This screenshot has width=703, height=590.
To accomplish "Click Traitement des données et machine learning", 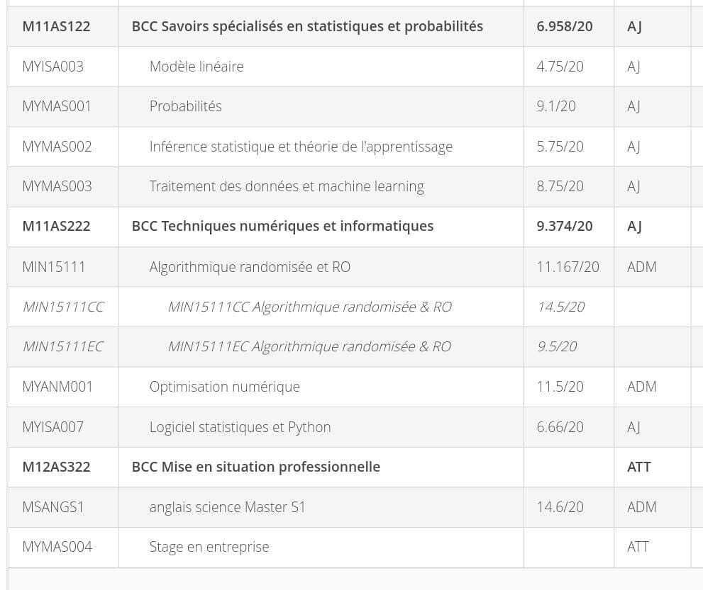I will click(x=287, y=186).
